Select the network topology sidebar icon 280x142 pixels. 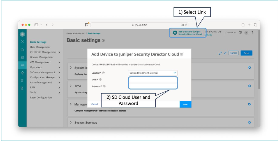point(22,73)
